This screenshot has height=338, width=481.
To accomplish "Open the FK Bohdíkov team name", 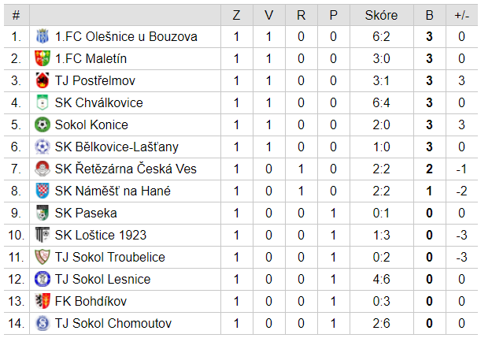I will (x=91, y=302).
